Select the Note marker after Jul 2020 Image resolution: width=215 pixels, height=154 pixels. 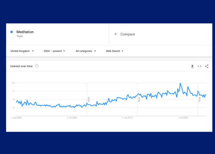pos(199,99)
